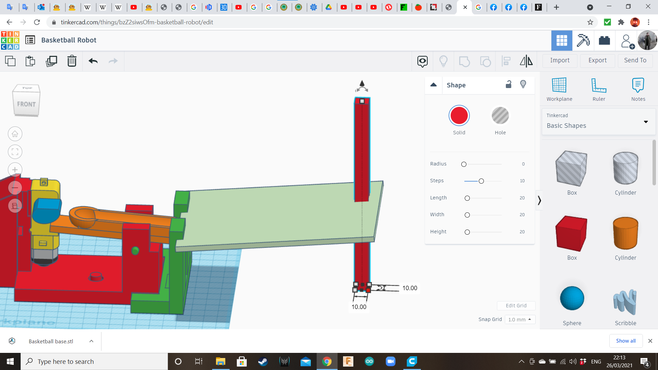Undo the last action
The width and height of the screenshot is (658, 370).
93,61
